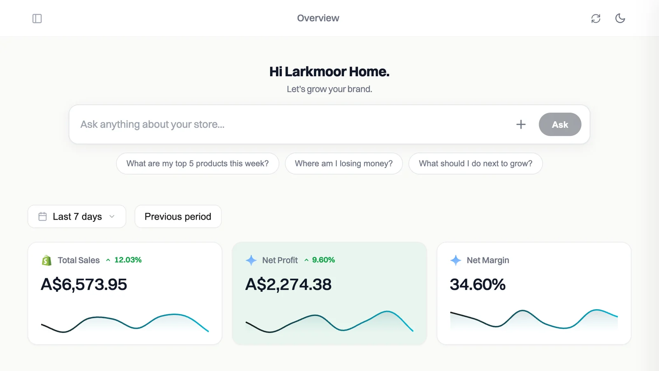Click the sparkle icon beside Net Profit
Image resolution: width=659 pixels, height=371 pixels.
(x=251, y=260)
